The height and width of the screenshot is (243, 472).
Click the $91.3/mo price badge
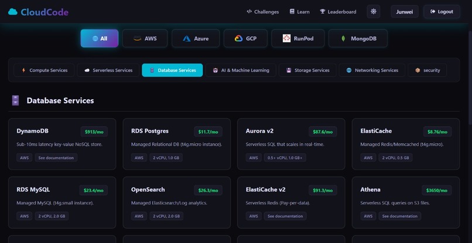pos(323,190)
